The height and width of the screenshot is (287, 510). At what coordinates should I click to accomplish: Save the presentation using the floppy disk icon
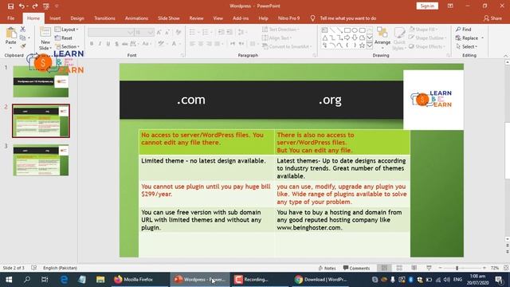(10, 6)
